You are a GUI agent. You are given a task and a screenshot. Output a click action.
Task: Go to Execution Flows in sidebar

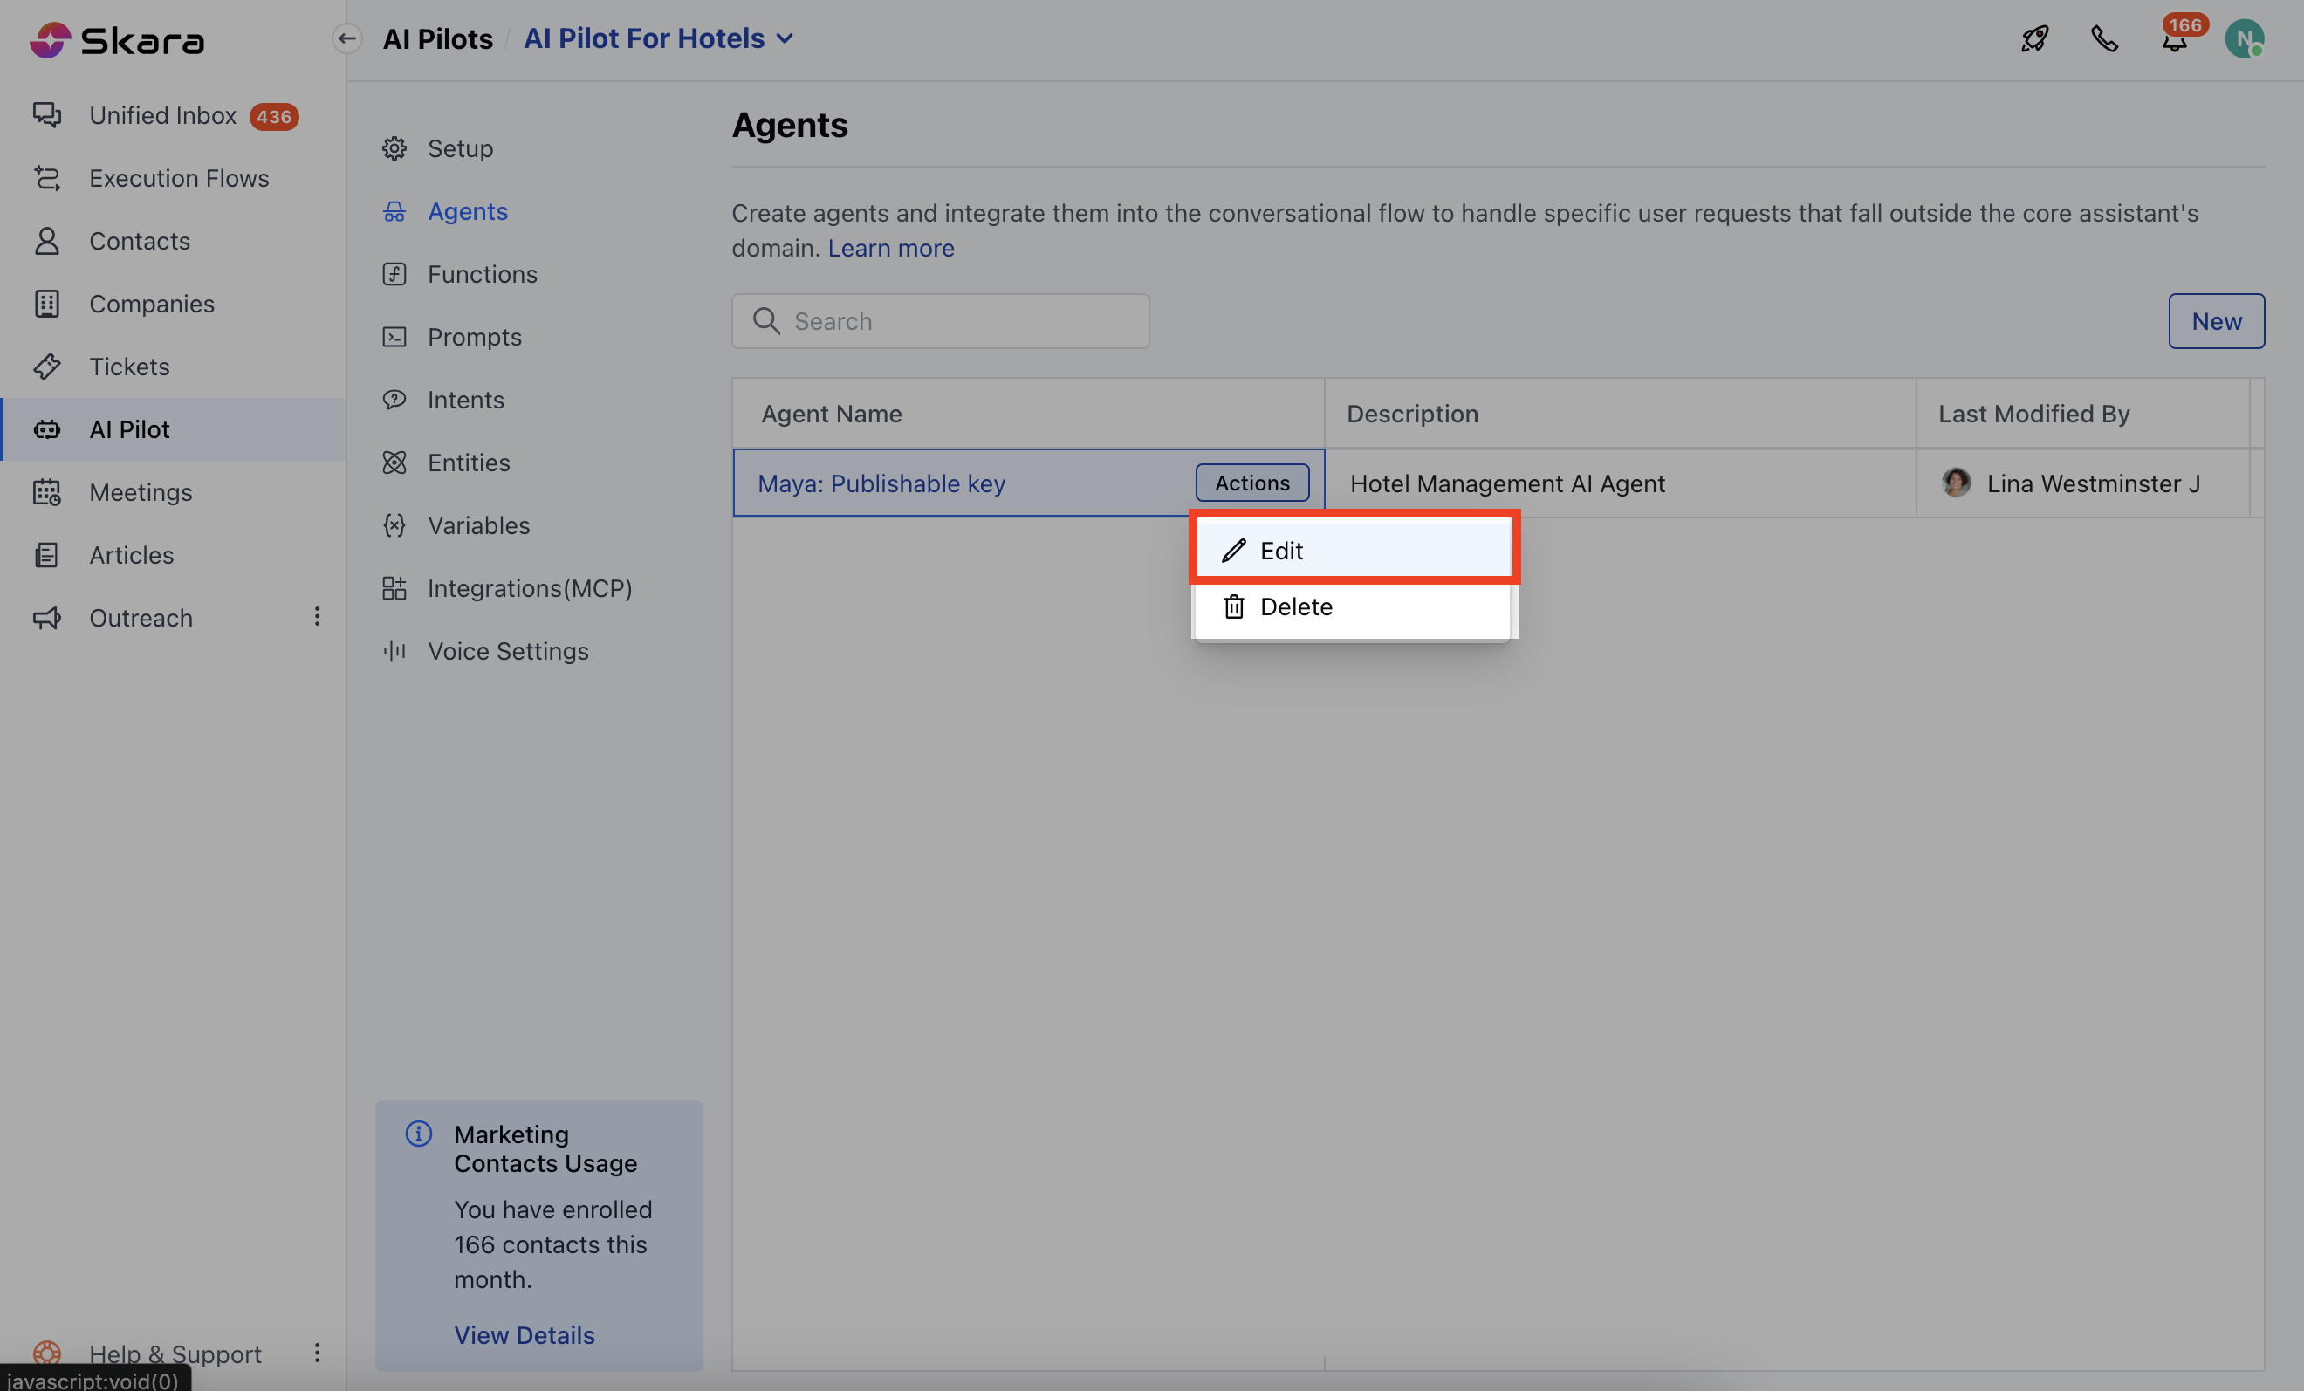pos(179,178)
